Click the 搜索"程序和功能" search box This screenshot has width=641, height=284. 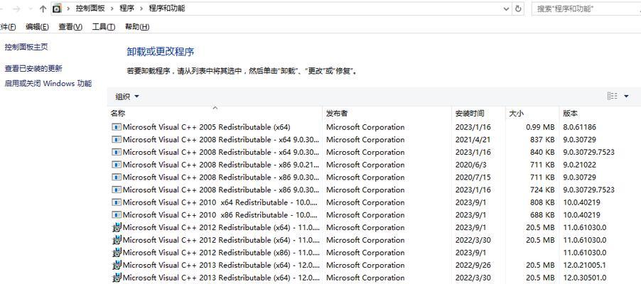click(586, 9)
